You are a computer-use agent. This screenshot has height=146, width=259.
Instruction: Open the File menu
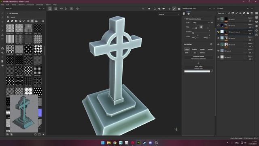click(x=3, y=5)
